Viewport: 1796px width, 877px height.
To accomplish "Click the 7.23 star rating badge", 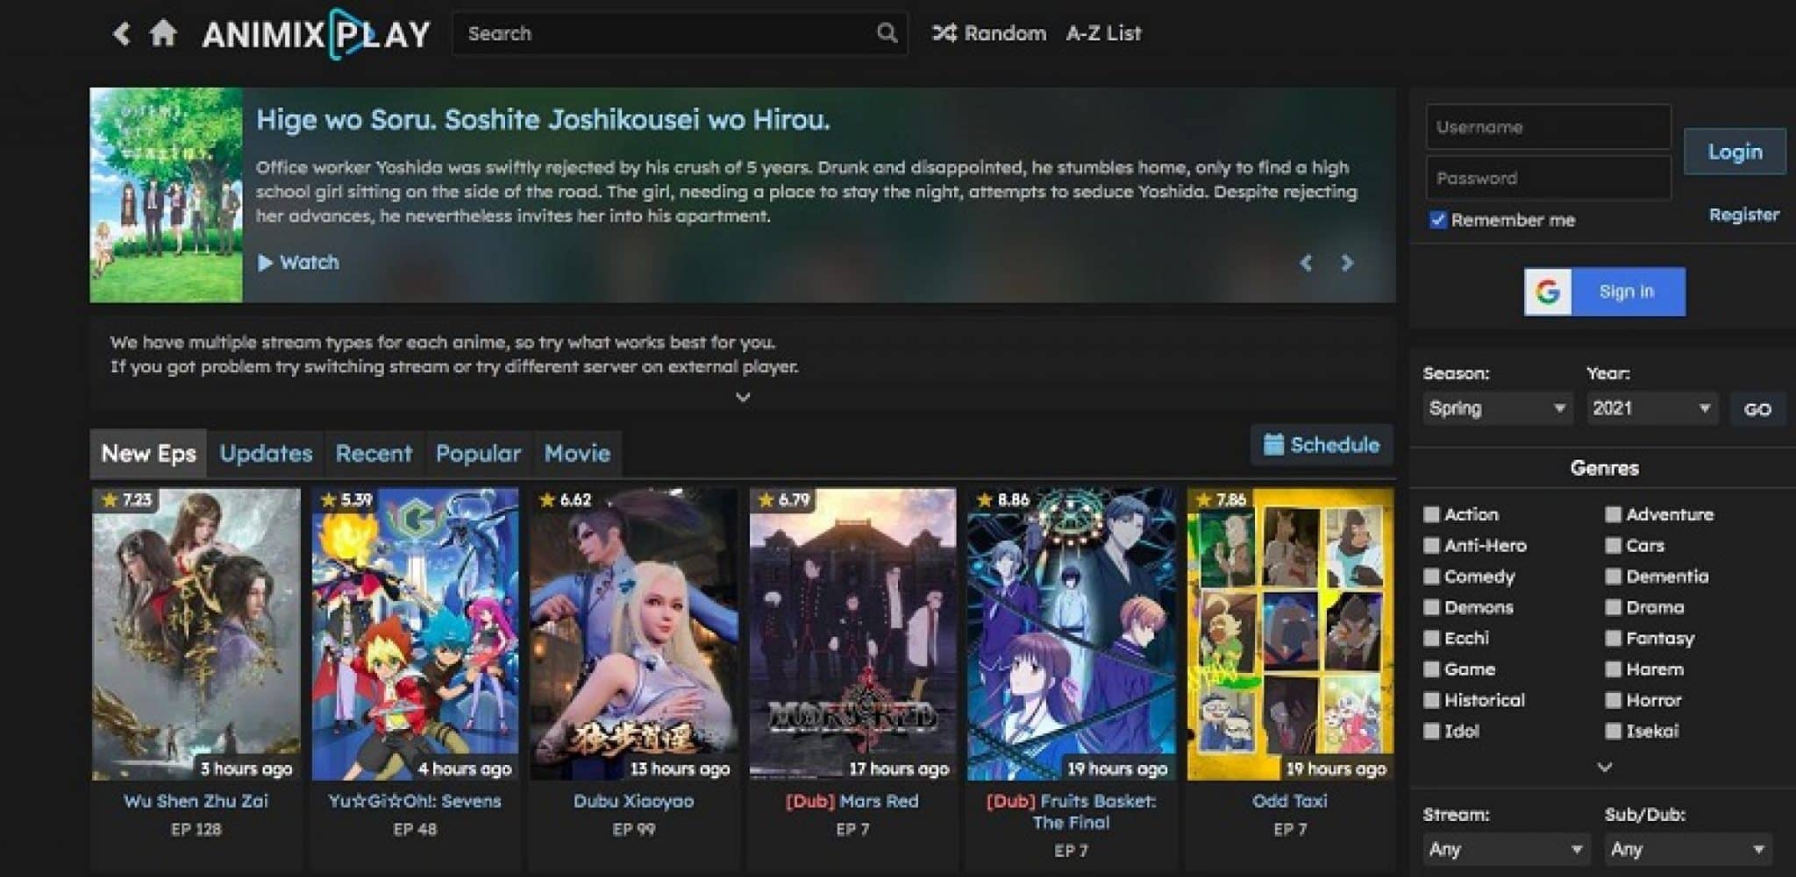I will [126, 500].
